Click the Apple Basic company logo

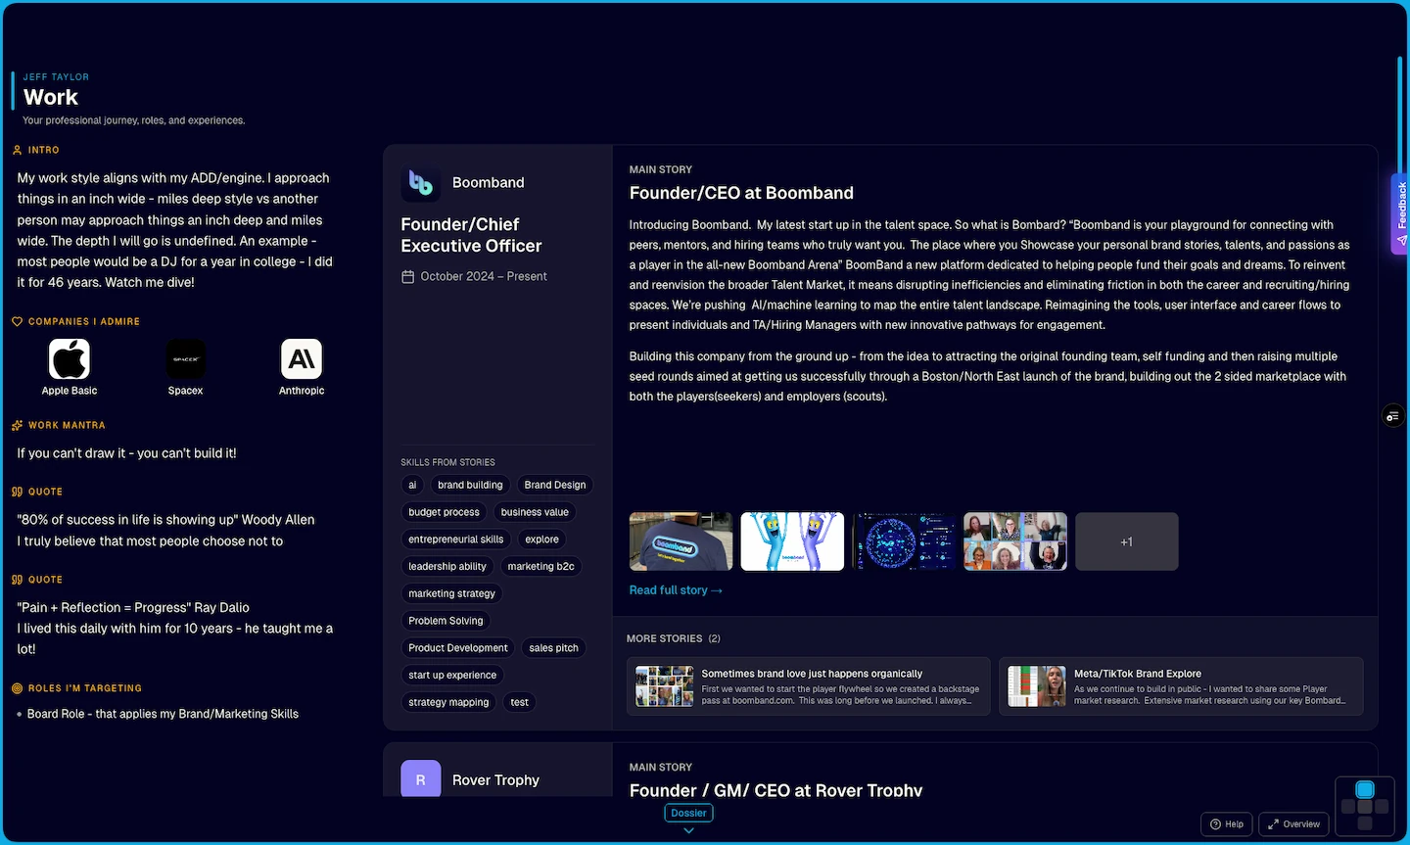(x=70, y=359)
